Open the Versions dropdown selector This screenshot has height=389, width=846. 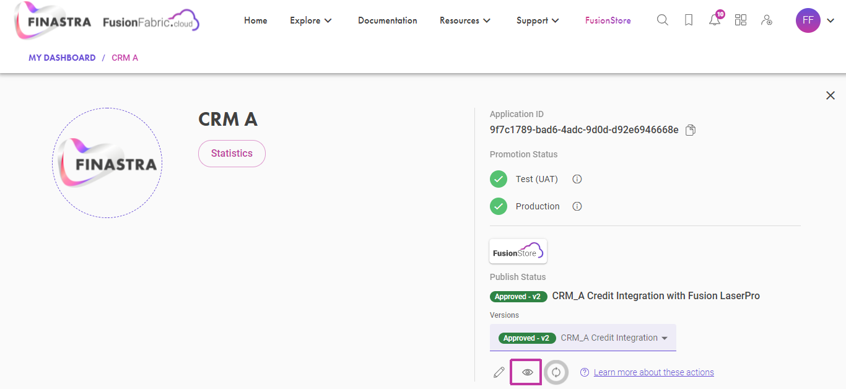tap(583, 338)
